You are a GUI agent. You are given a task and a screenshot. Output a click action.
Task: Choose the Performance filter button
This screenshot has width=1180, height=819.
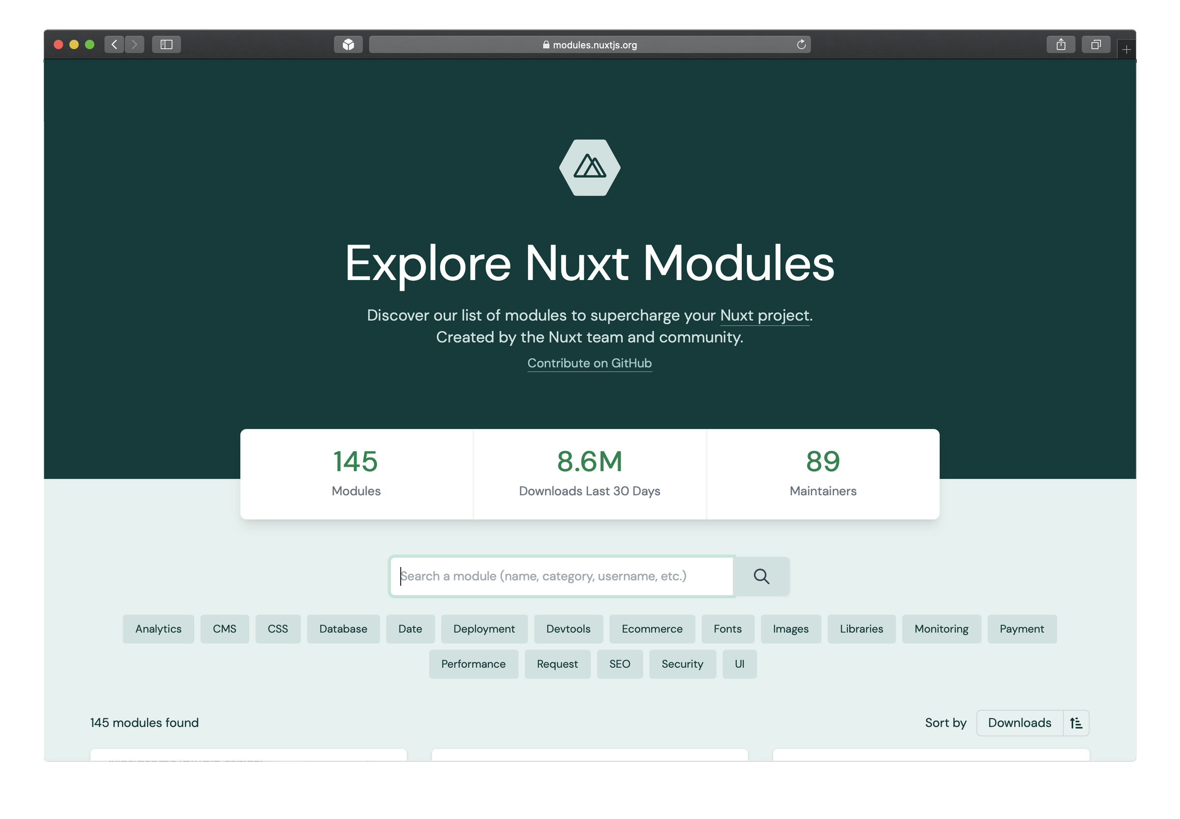473,664
